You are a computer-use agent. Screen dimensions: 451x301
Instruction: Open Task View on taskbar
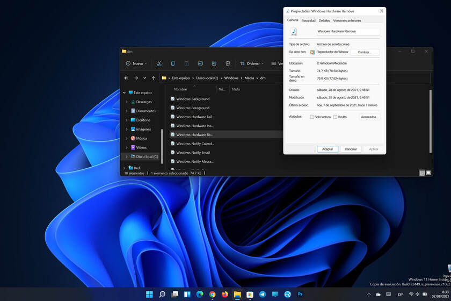tap(174, 294)
